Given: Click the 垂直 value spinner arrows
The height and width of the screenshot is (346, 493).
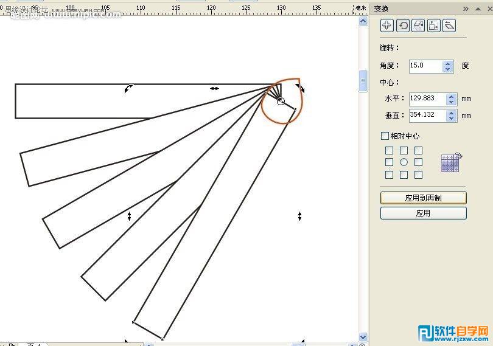Looking at the screenshot, I should point(451,115).
